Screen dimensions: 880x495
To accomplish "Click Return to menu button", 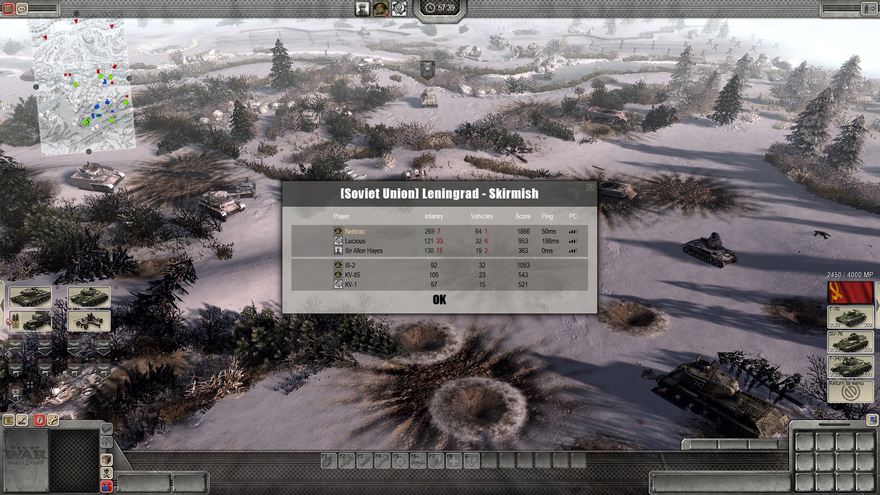I will [x=850, y=391].
